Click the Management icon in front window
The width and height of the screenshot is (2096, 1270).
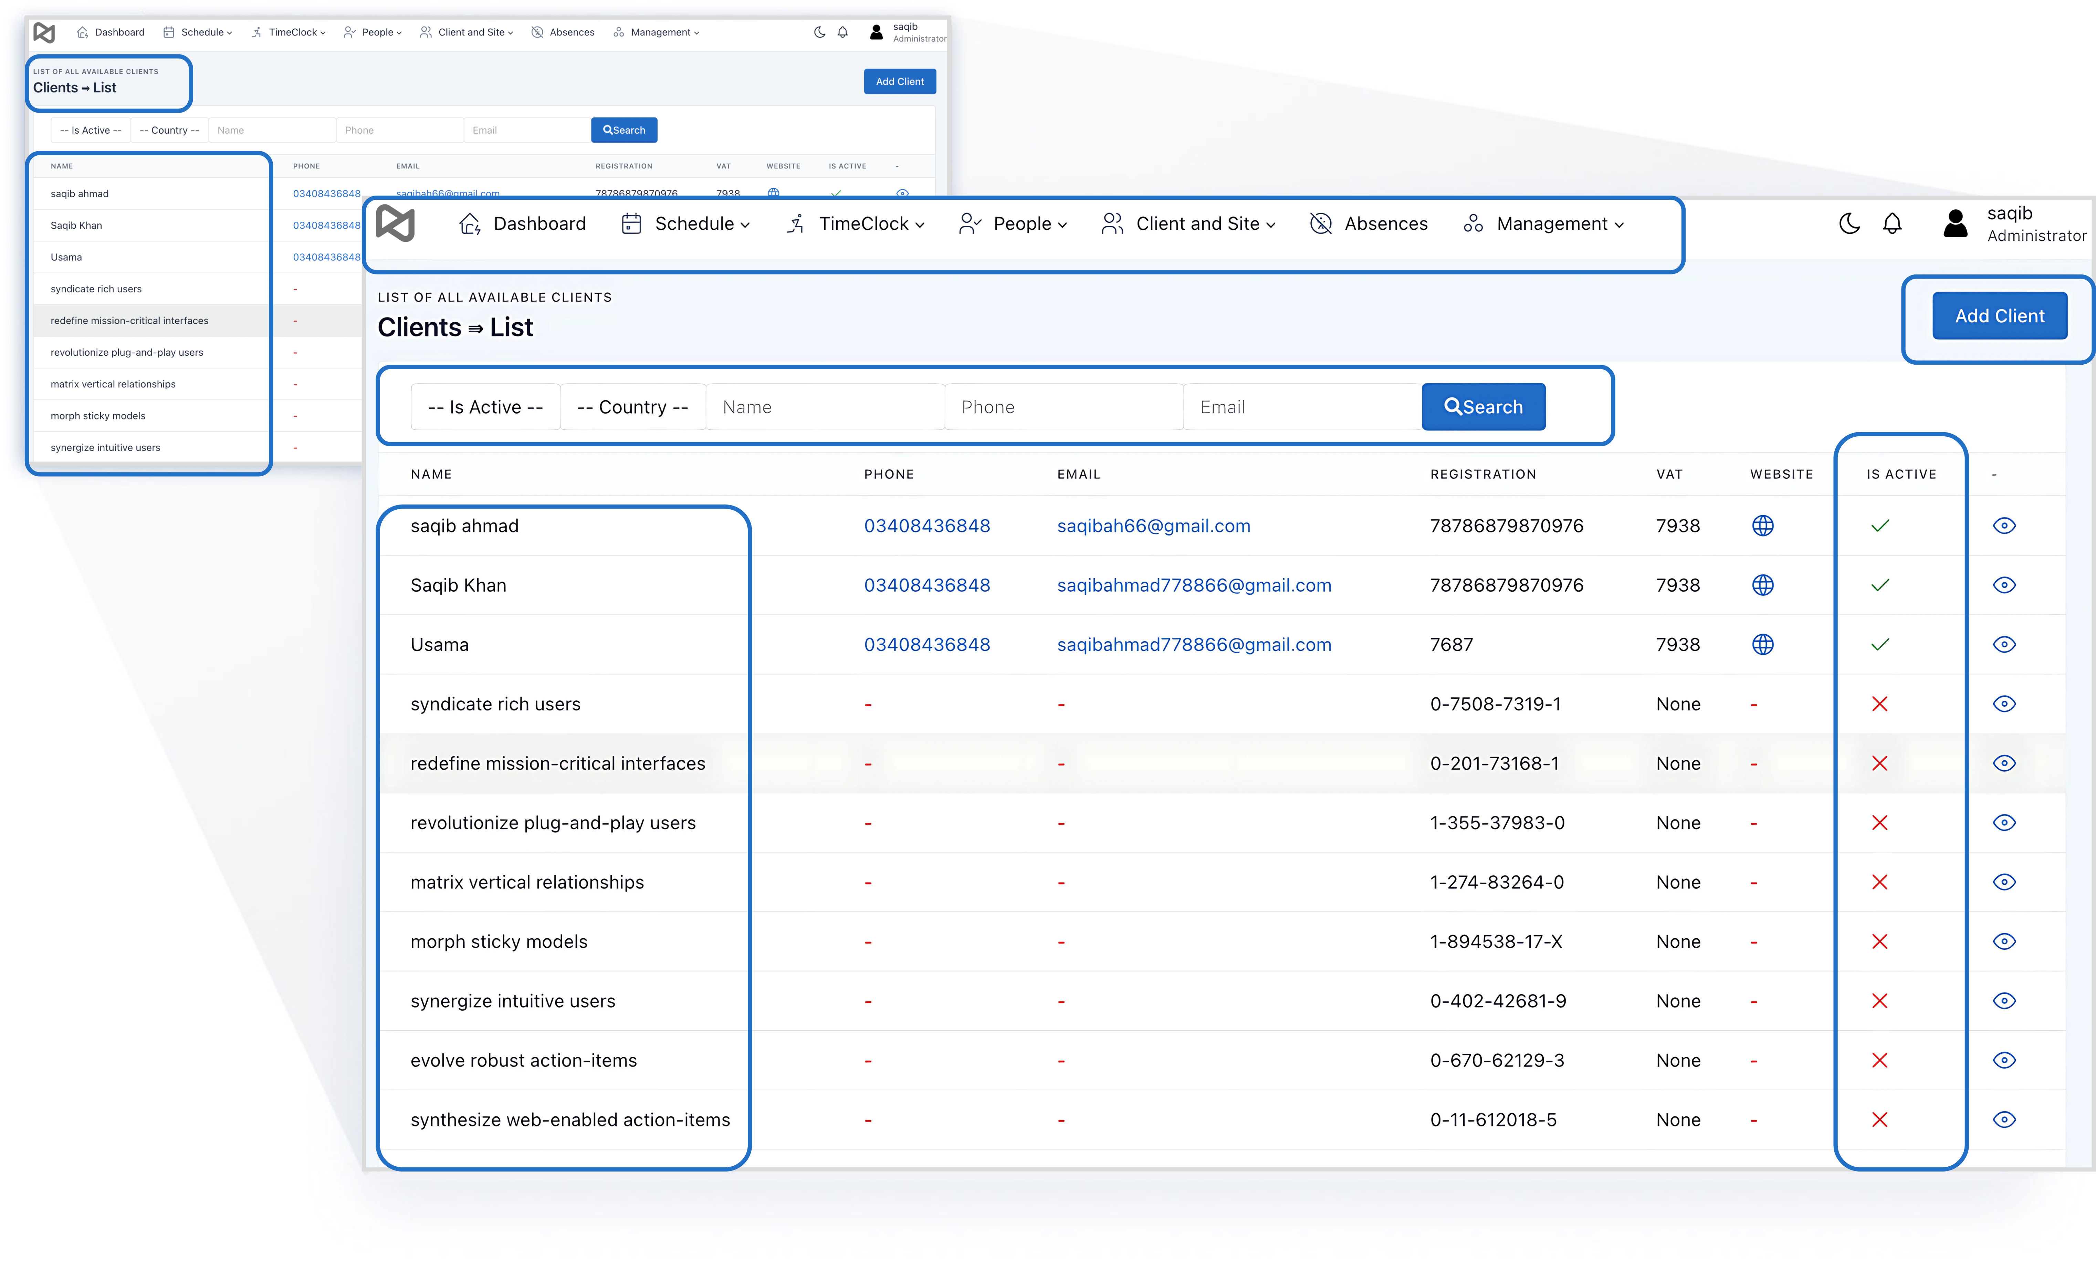pos(1473,224)
